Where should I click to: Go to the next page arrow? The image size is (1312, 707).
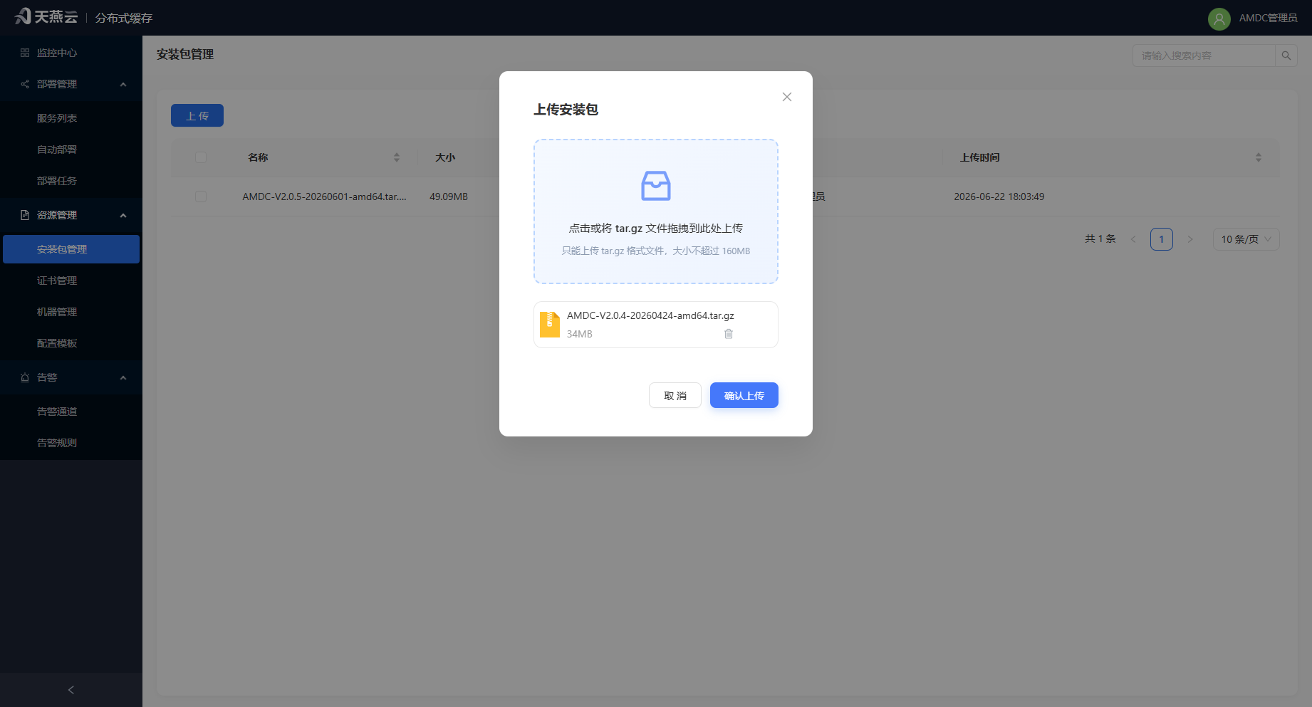pyautogui.click(x=1190, y=239)
